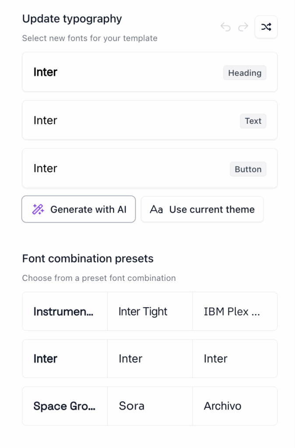Pick the Space Grotesk preset
Screen dimensions: 295x448
(64, 406)
